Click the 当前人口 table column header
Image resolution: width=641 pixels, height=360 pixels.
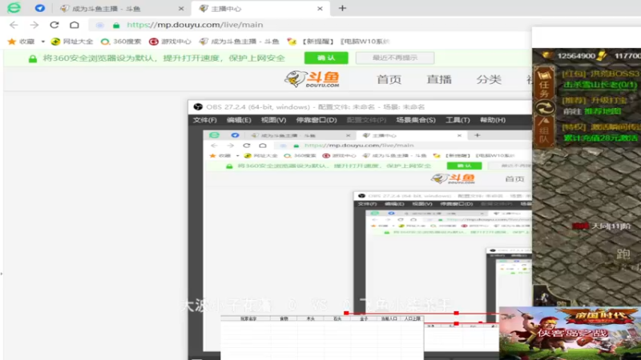(389, 318)
